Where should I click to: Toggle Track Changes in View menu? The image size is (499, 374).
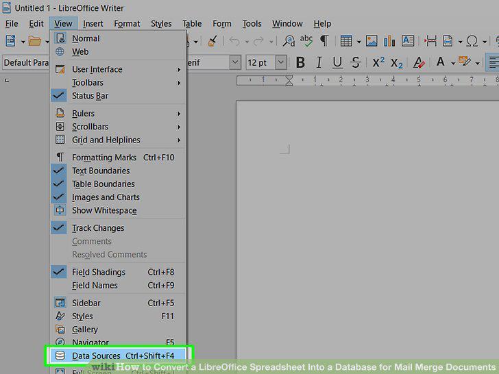118,228
